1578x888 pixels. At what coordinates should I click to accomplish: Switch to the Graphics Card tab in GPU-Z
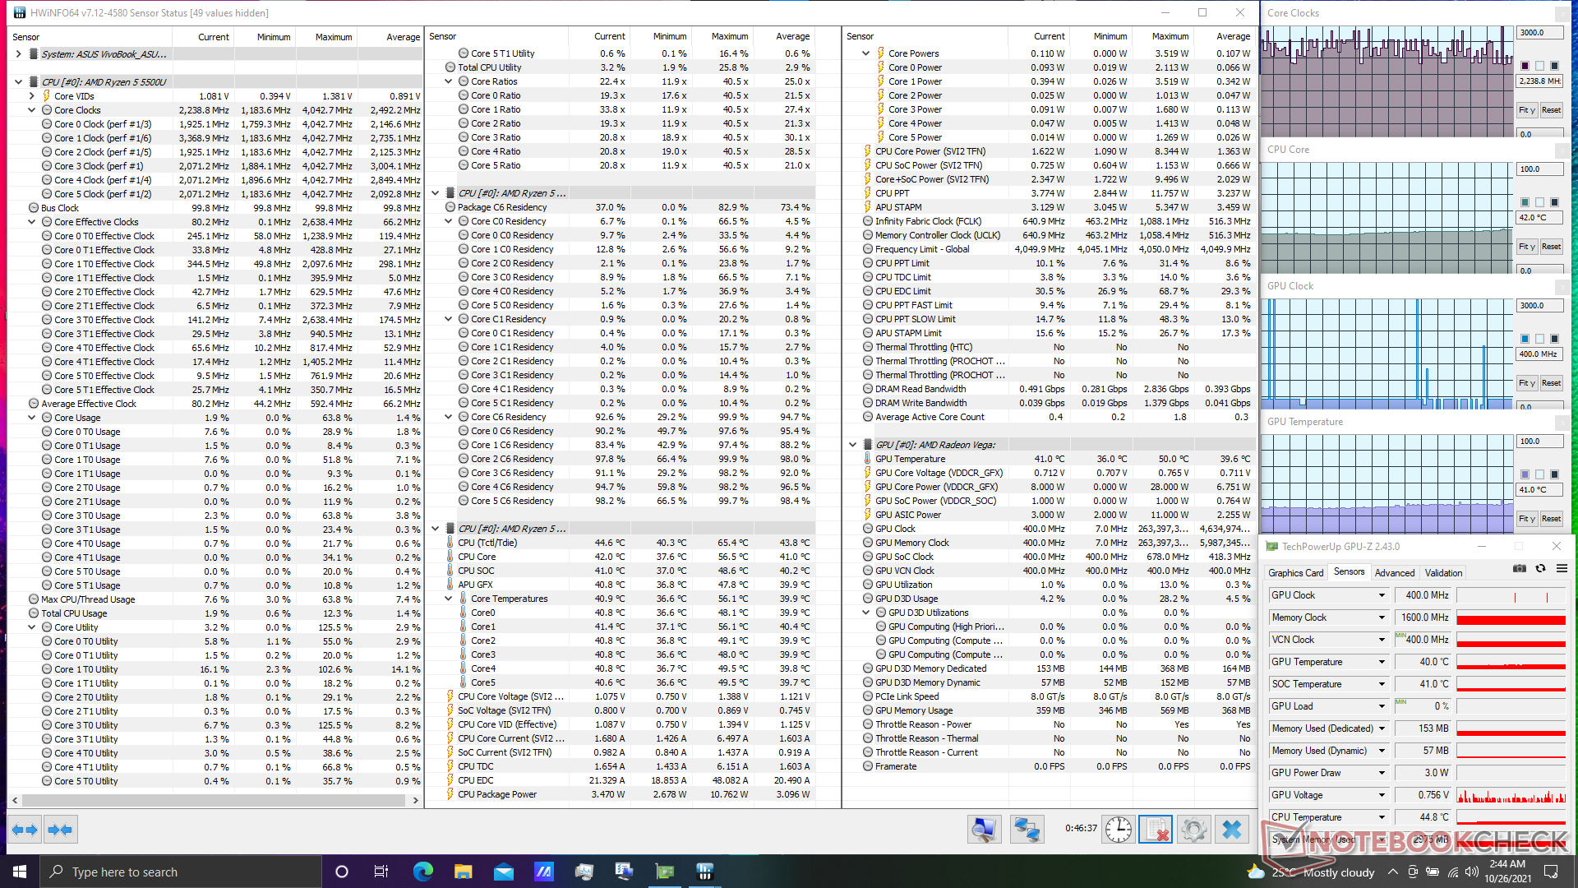pos(1295,573)
